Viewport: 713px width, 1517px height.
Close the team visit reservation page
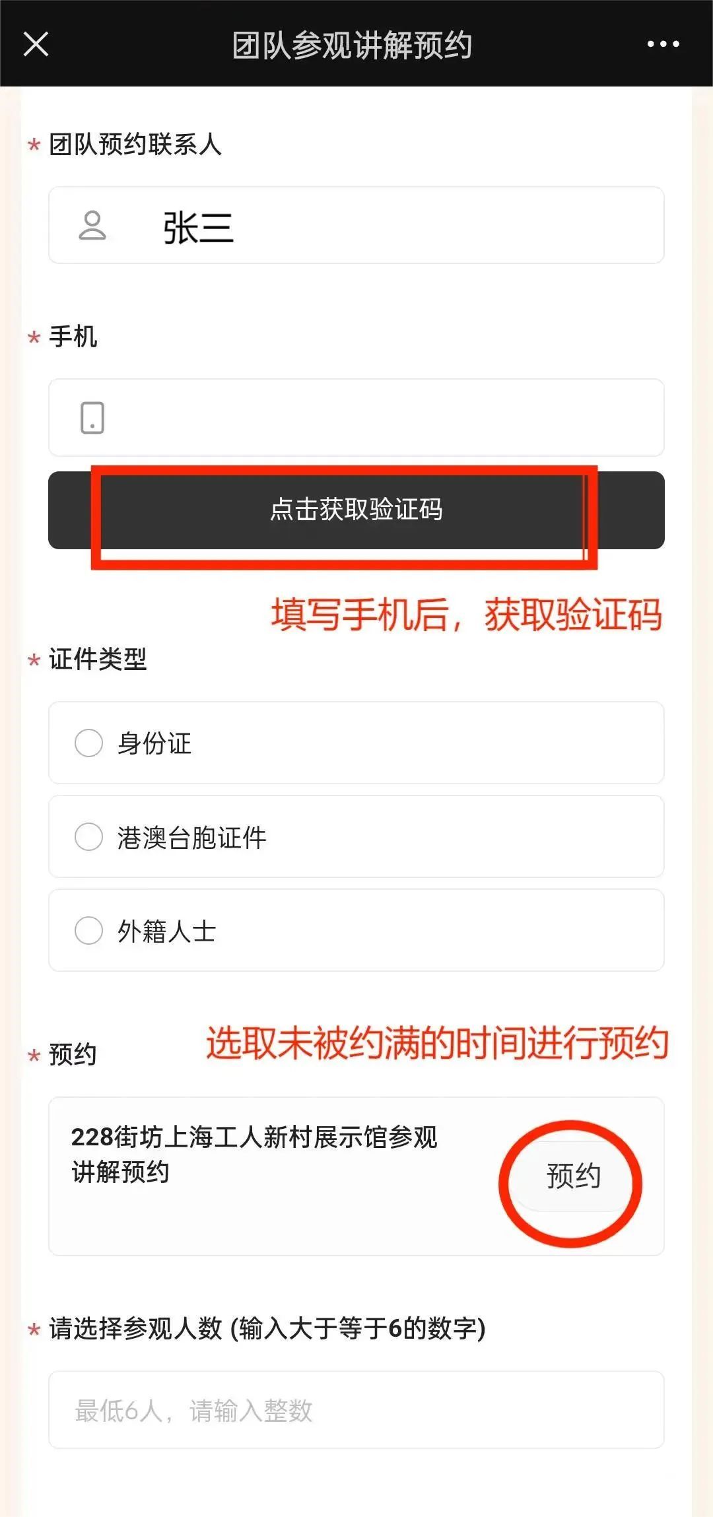[x=36, y=44]
